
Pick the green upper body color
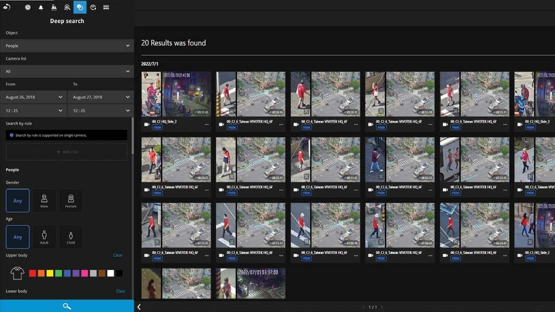click(x=58, y=273)
